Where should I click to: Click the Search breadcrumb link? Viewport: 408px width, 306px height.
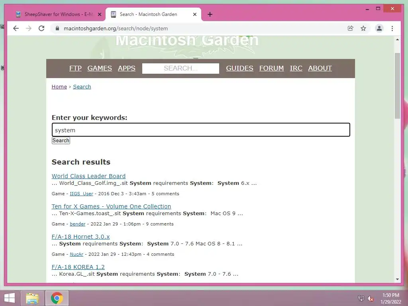[82, 86]
